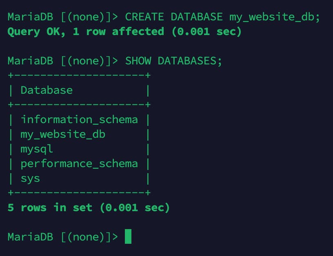Viewport: 333px width, 256px height.
Task: Click the Database column header
Action: [x=47, y=90]
